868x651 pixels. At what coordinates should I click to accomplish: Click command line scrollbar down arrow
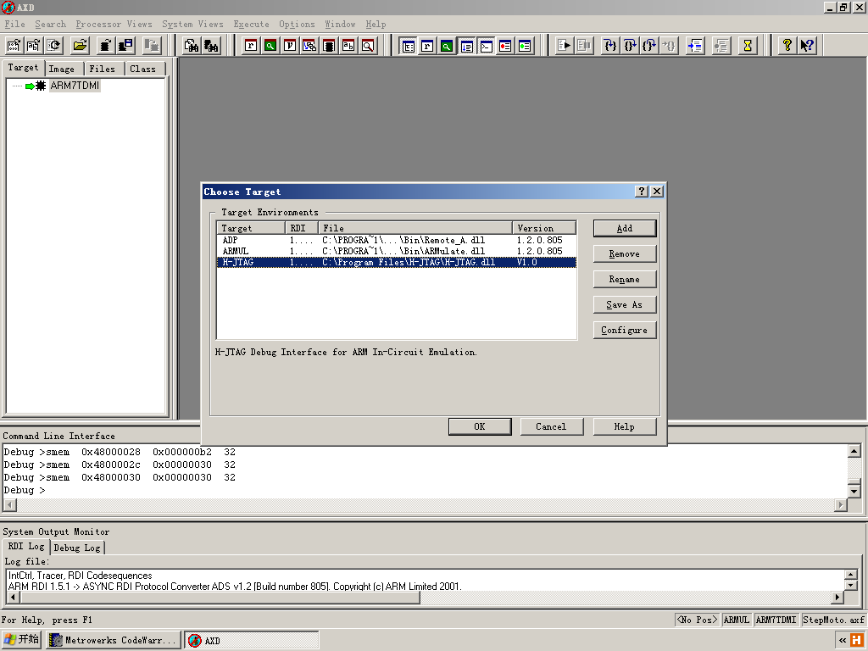click(854, 491)
